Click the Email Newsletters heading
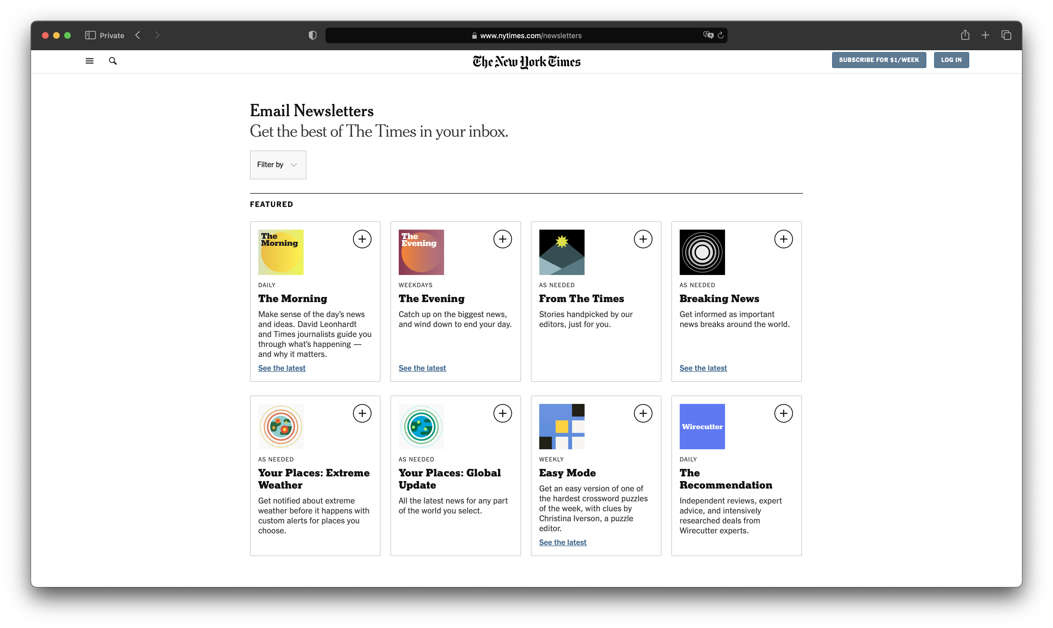Viewport: 1053px width, 628px height. pyautogui.click(x=312, y=111)
